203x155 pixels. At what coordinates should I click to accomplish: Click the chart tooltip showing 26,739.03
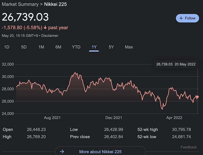176,64
